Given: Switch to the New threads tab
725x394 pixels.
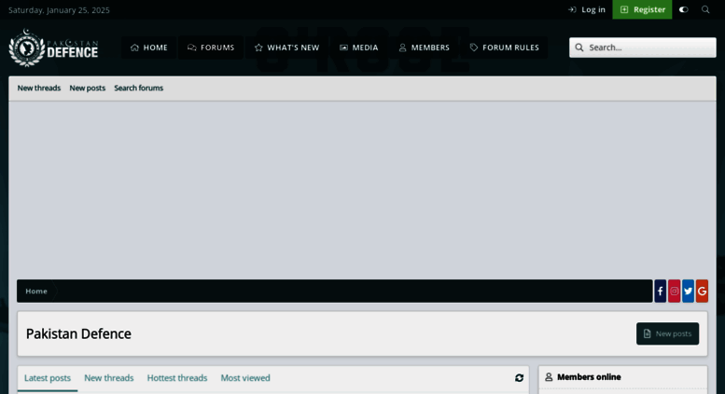Looking at the screenshot, I should pyautogui.click(x=108, y=378).
